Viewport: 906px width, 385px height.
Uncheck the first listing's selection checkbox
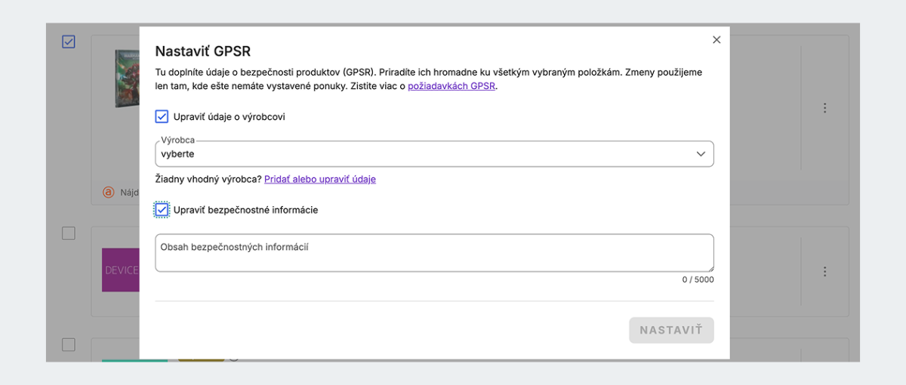(69, 42)
